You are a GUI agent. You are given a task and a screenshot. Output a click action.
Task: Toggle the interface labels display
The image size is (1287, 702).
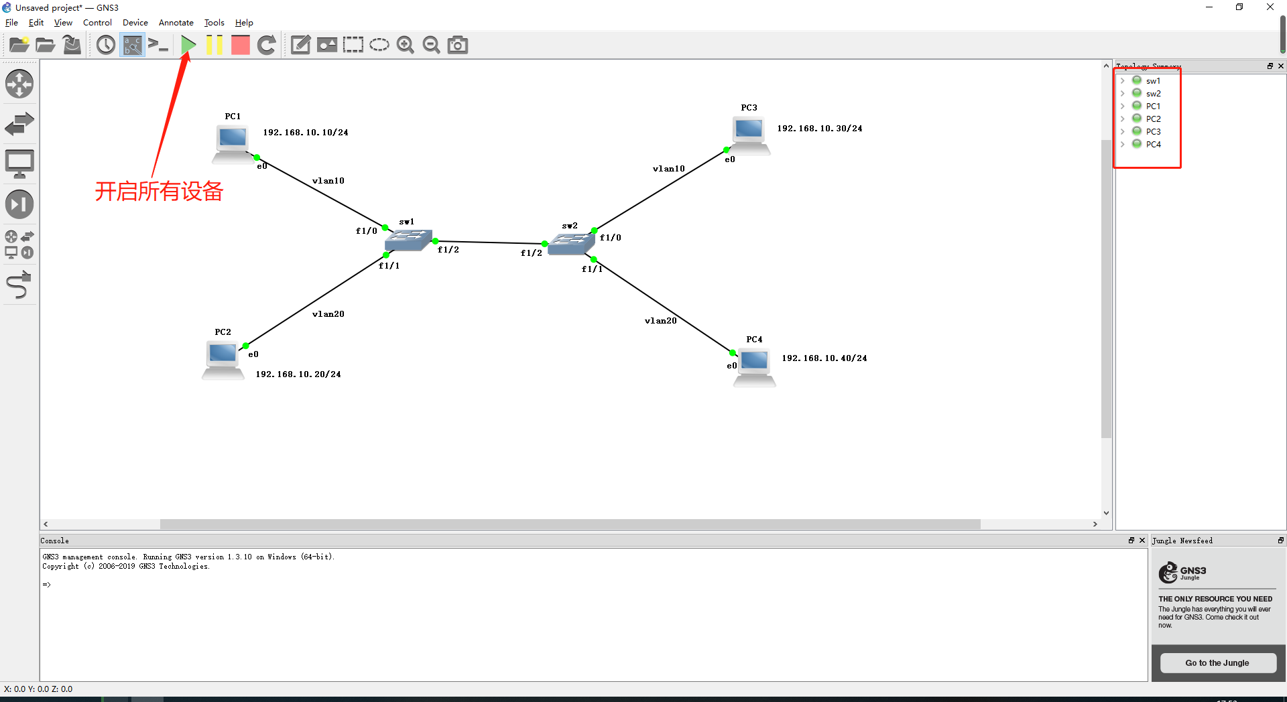click(131, 45)
